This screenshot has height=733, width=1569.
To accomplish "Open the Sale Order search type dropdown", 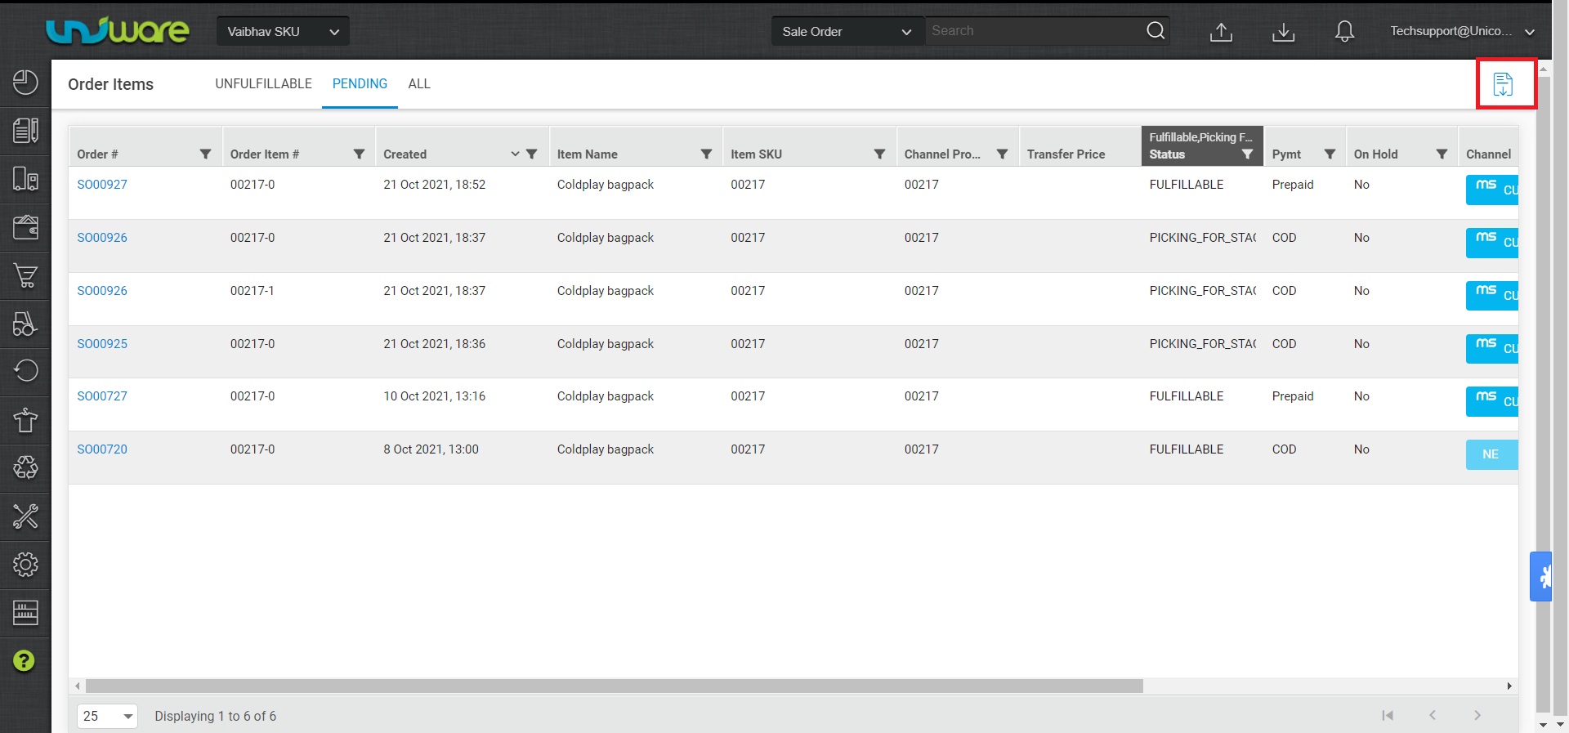I will pyautogui.click(x=847, y=31).
